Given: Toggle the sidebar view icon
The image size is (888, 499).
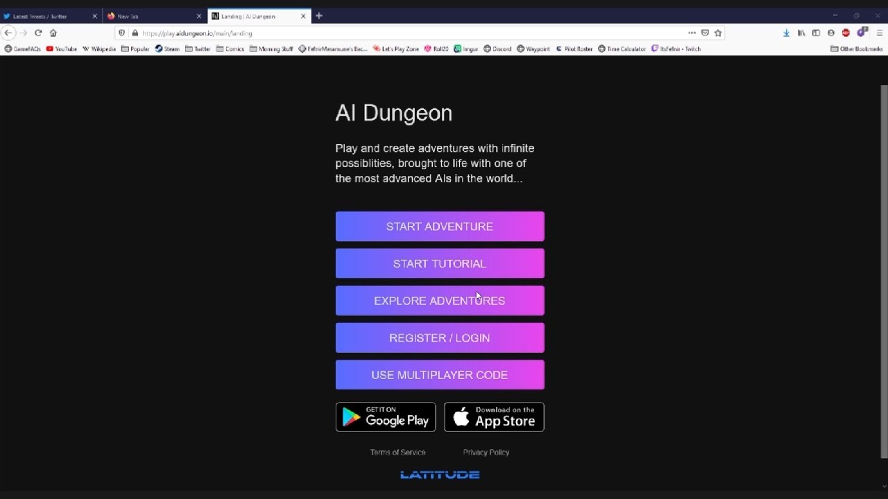Looking at the screenshot, I should click(x=816, y=33).
